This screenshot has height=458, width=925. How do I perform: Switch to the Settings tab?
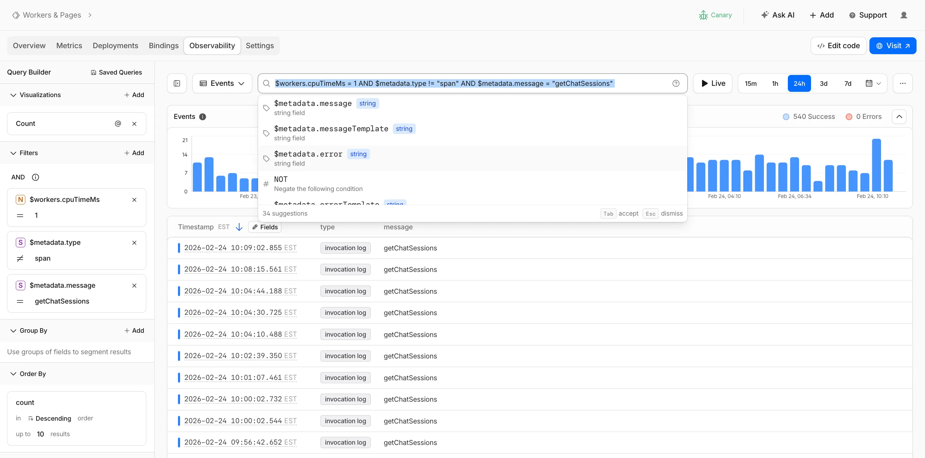pos(259,45)
